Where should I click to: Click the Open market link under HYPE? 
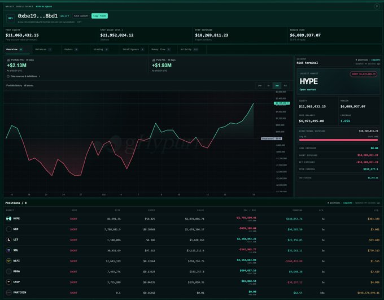click(308, 90)
